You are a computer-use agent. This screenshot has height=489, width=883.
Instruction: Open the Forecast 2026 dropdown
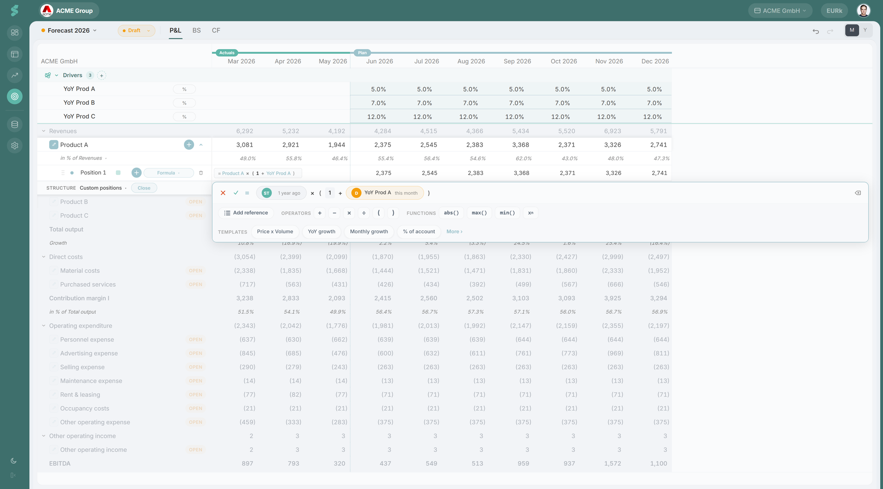[69, 30]
